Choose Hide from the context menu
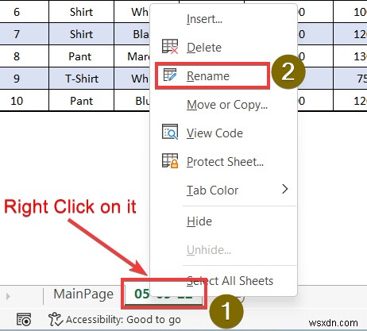Screen dimensions: 367x331 click(199, 221)
